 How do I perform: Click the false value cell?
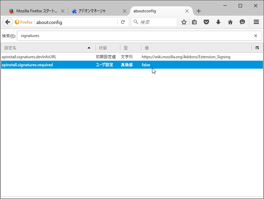click(146, 65)
